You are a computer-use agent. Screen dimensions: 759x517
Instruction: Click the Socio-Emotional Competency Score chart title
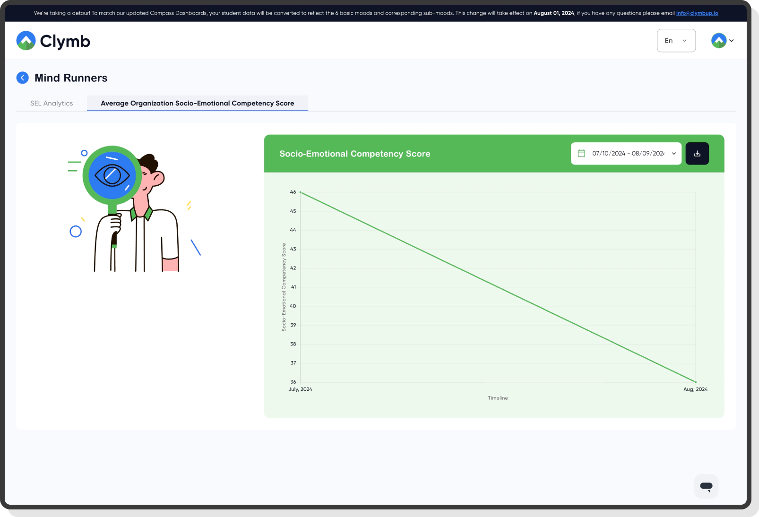pyautogui.click(x=354, y=154)
